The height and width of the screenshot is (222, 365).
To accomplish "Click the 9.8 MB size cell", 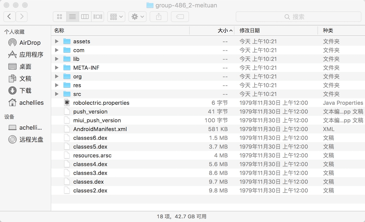I will (218, 190).
